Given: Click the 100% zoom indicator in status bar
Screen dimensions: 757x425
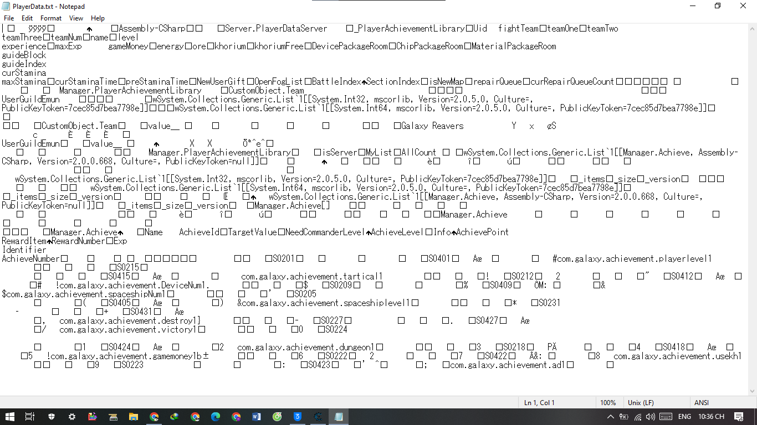Looking at the screenshot, I should (608, 402).
